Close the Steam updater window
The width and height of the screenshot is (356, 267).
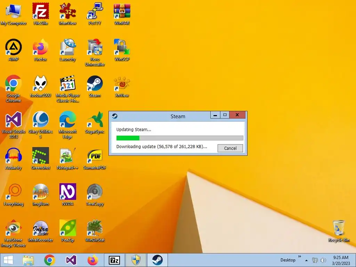237,115
